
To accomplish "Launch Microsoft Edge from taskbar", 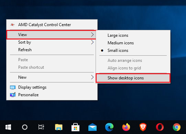I will click(x=109, y=127).
